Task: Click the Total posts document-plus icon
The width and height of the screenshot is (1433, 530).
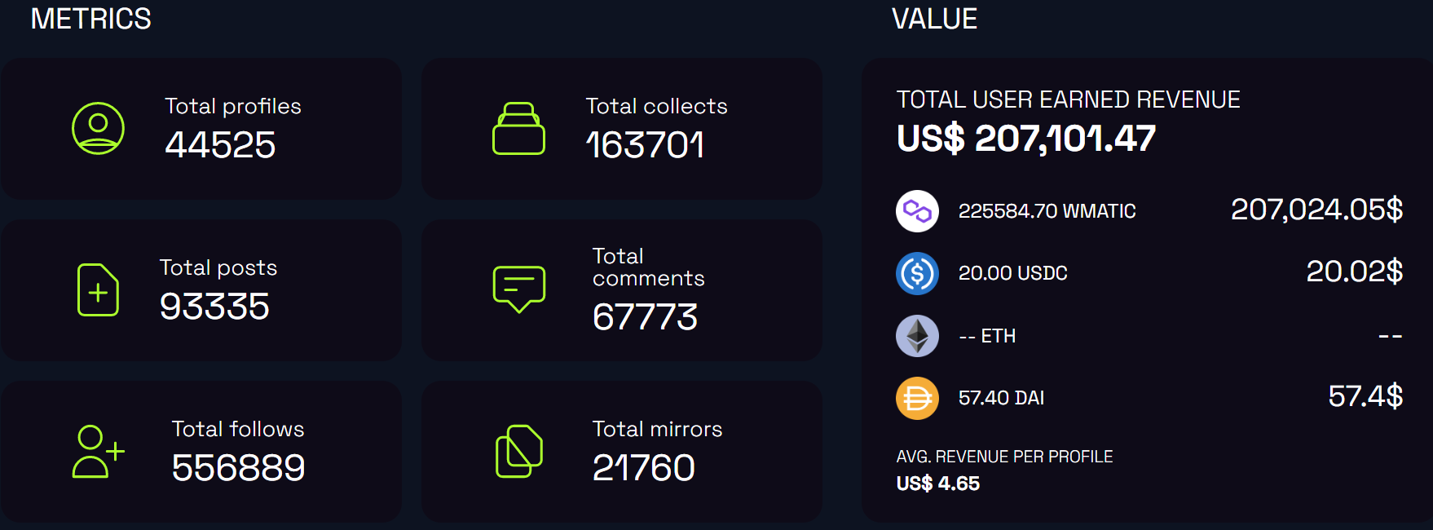Action: click(x=98, y=290)
